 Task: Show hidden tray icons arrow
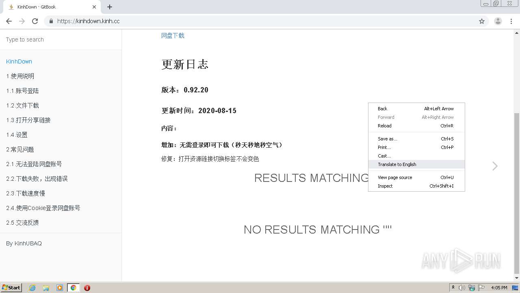click(453, 288)
